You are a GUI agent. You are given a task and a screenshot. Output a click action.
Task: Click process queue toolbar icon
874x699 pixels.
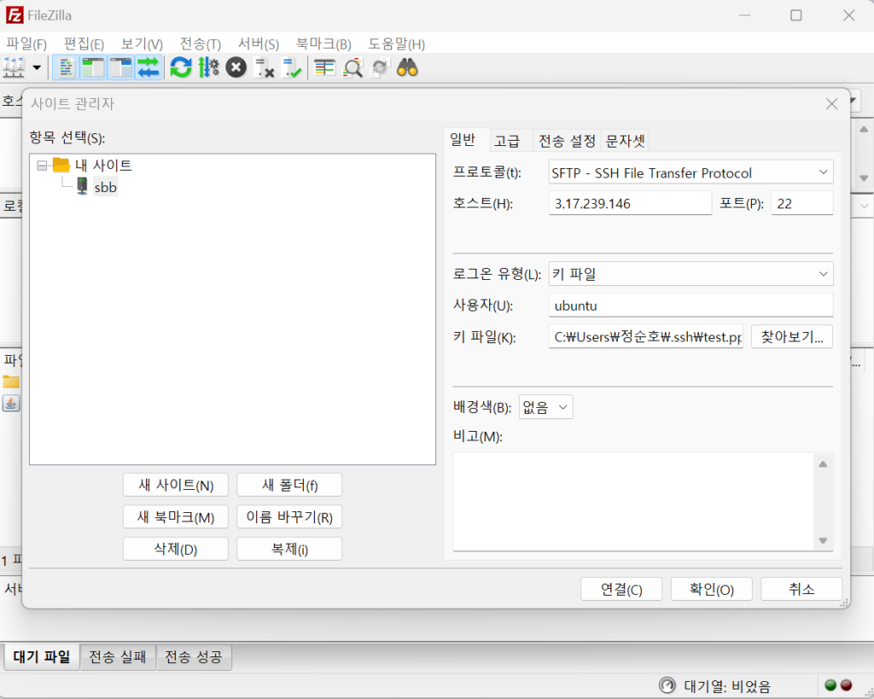(x=208, y=67)
